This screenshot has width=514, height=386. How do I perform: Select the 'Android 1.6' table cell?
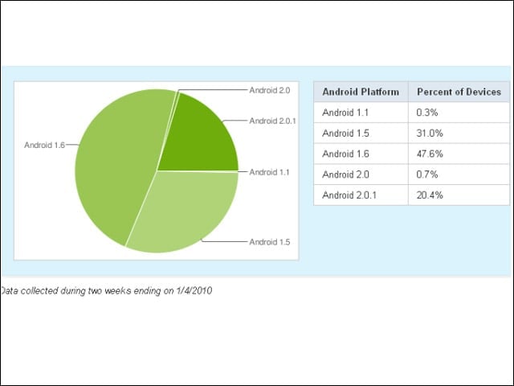[361, 154]
